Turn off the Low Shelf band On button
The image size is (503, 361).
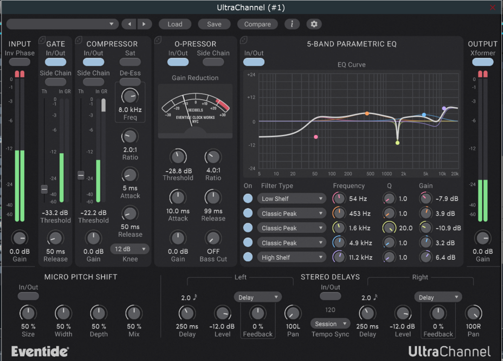point(248,198)
